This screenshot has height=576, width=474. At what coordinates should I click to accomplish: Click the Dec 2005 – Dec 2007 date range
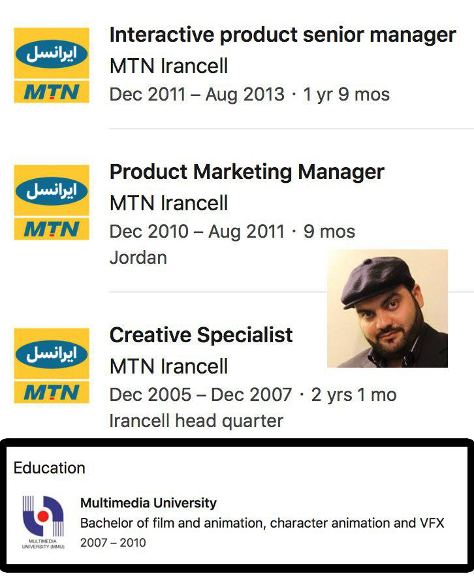200,395
